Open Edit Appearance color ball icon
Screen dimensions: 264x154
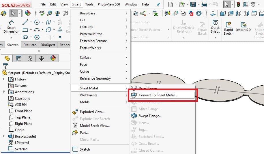point(28,13)
